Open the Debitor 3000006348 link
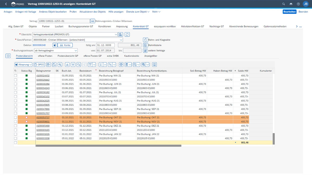312x175 pixels. point(39,45)
